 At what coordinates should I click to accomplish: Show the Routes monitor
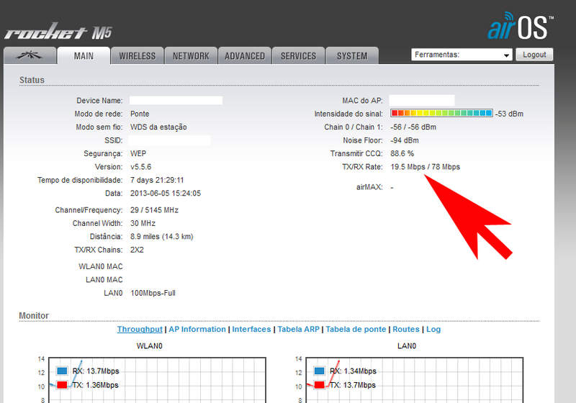(x=406, y=329)
